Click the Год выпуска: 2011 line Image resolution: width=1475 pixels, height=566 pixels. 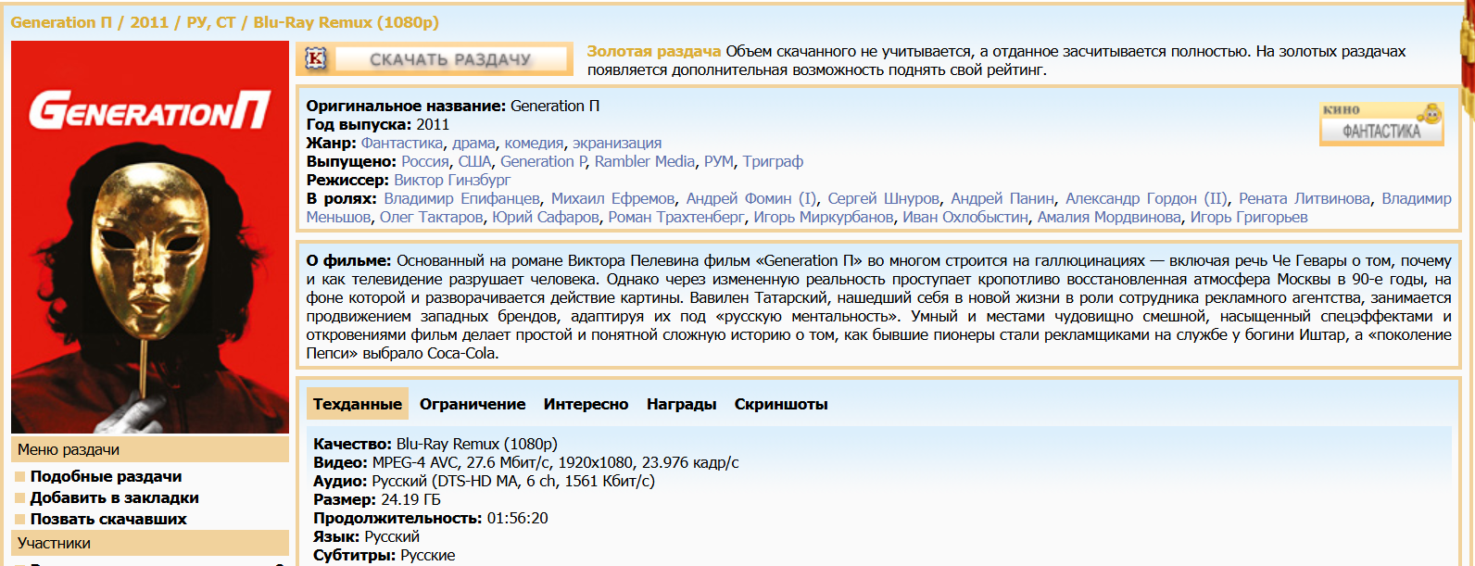378,124
